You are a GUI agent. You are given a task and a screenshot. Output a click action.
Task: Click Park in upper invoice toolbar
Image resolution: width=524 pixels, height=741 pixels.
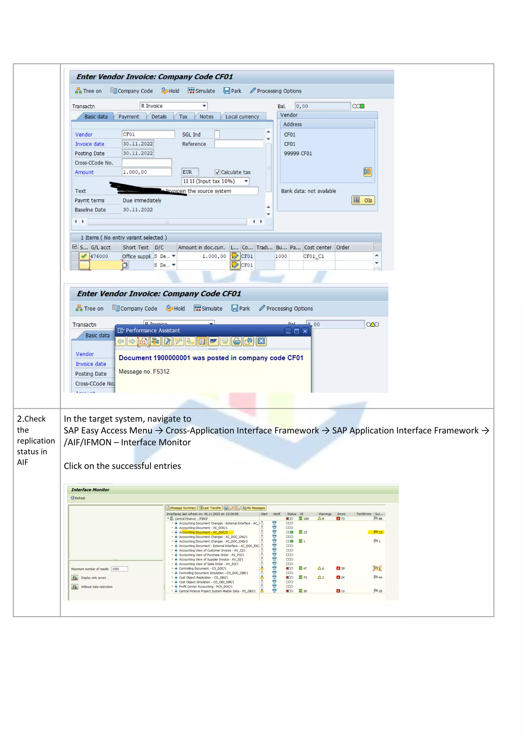232,91
